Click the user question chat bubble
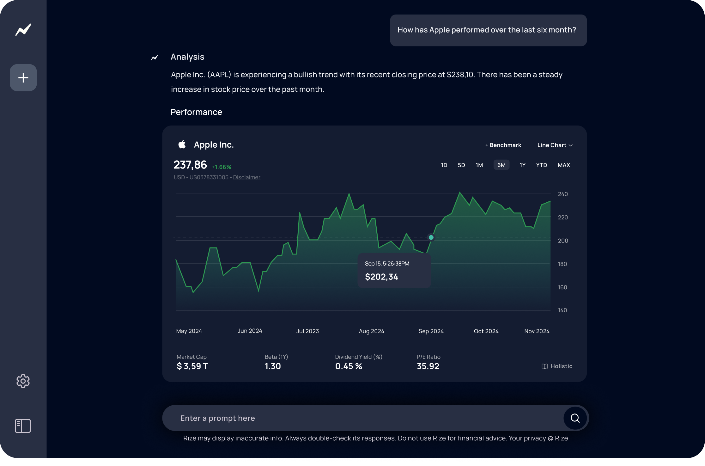705x466 pixels. 488,30
